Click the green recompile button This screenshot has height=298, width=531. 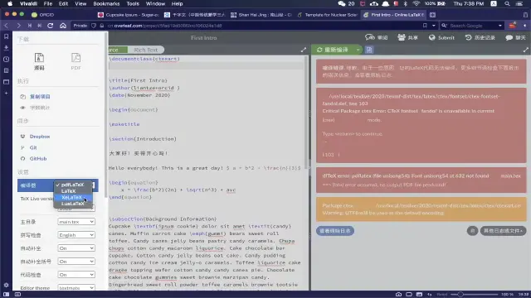pyautogui.click(x=333, y=50)
